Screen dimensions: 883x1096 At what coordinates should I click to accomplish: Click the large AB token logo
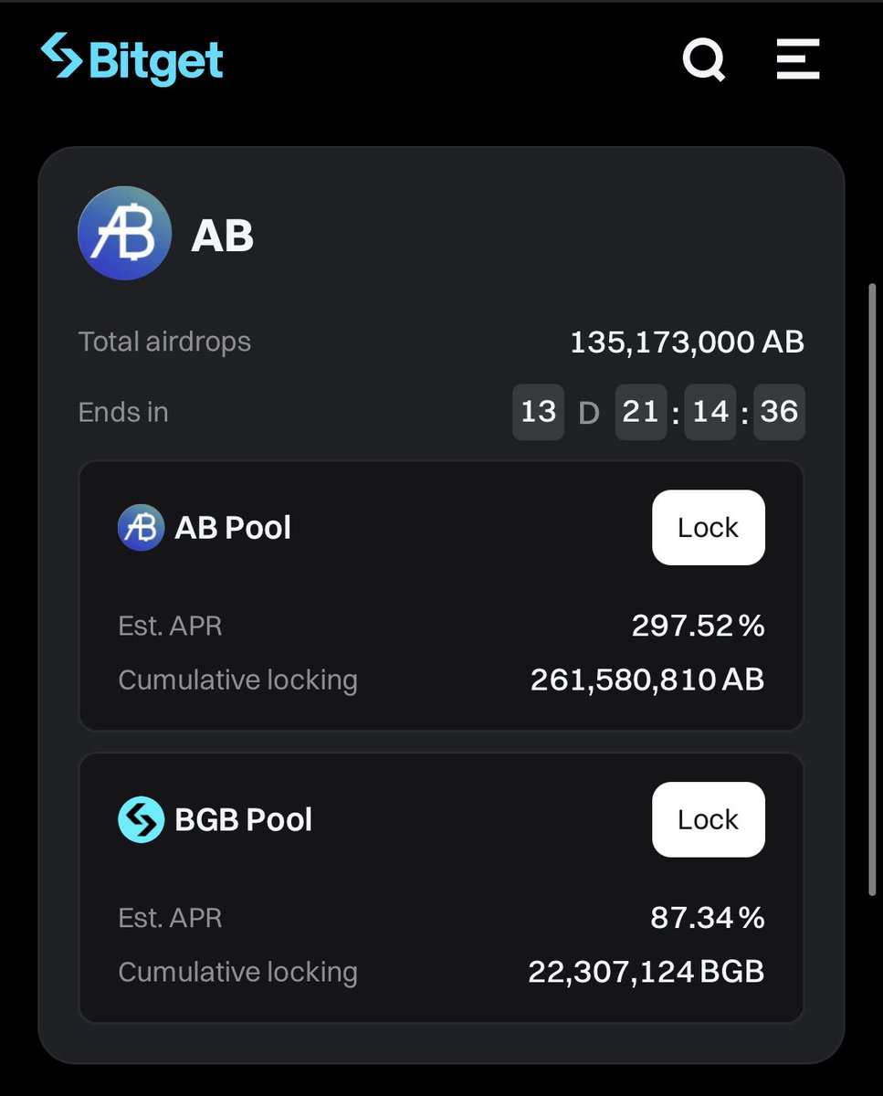pos(125,234)
